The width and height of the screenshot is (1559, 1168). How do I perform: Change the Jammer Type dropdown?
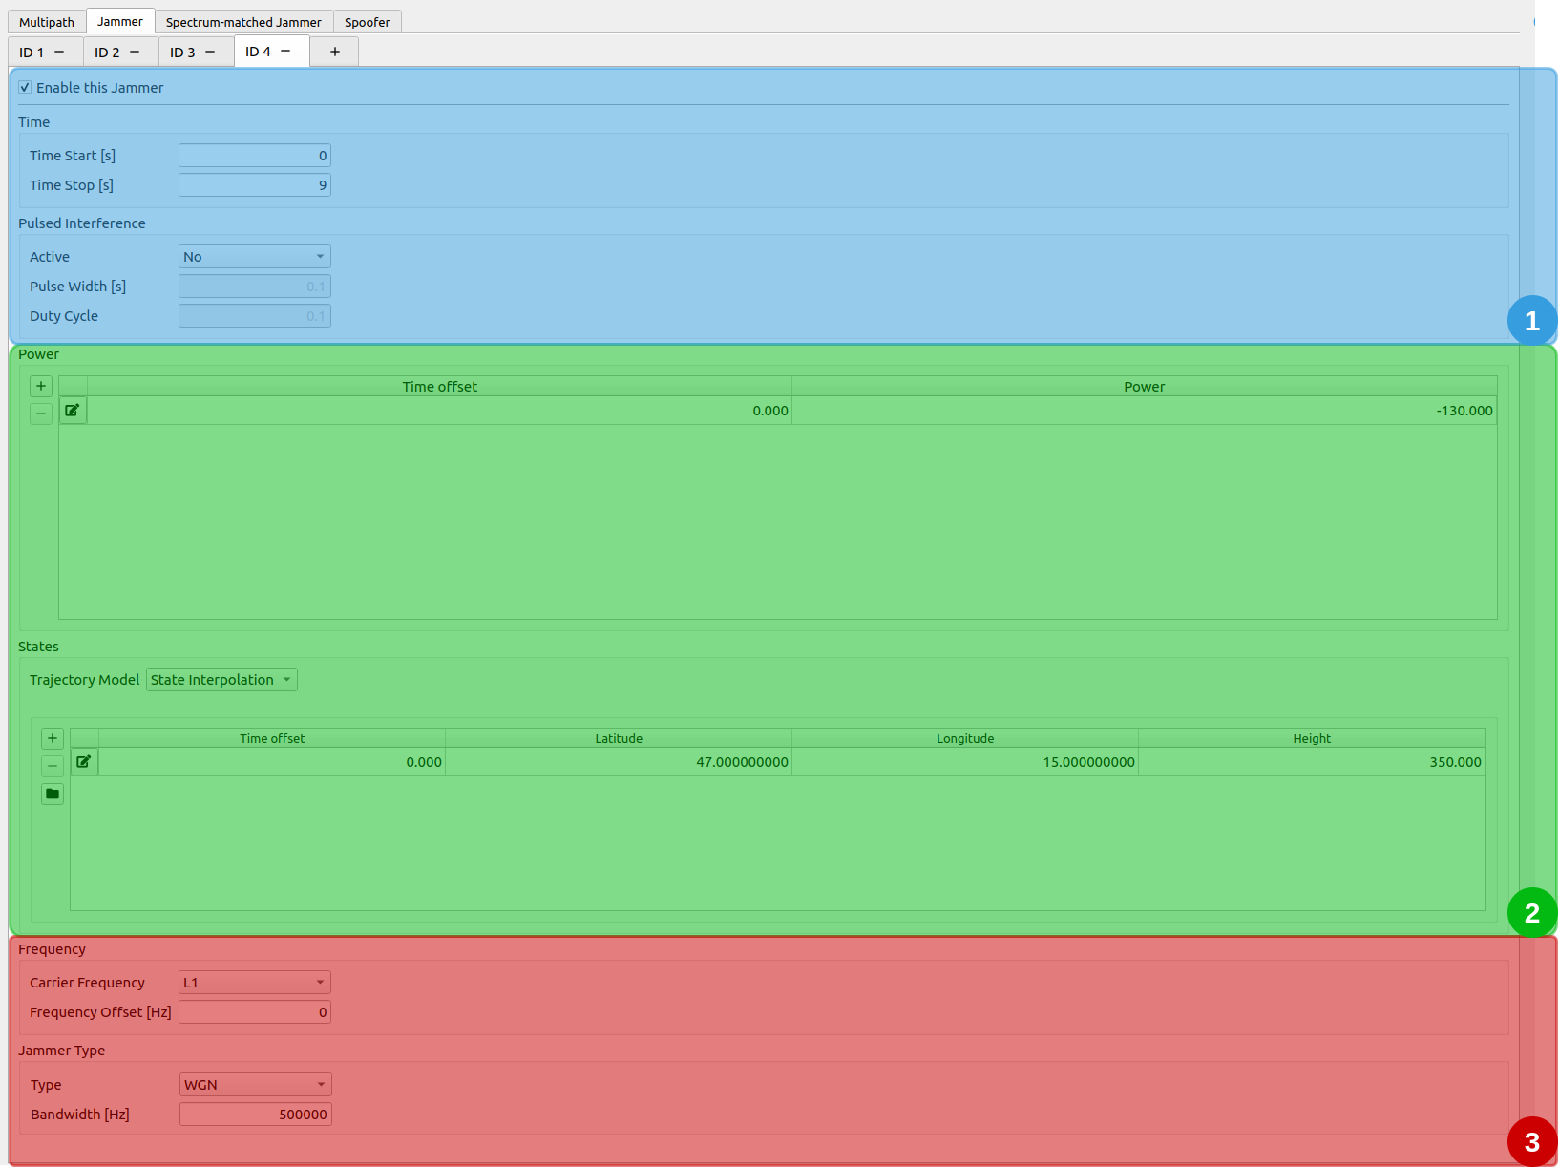coord(256,1085)
